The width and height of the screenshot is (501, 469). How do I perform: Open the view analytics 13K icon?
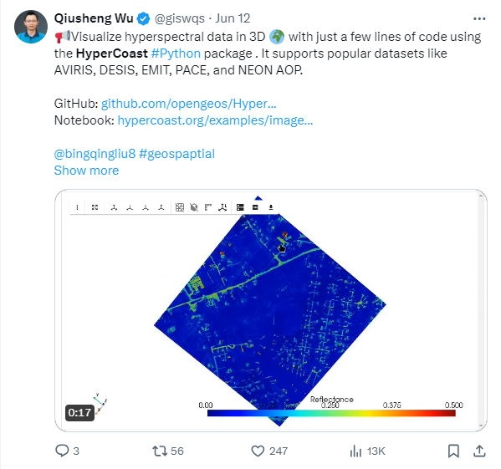click(x=355, y=451)
